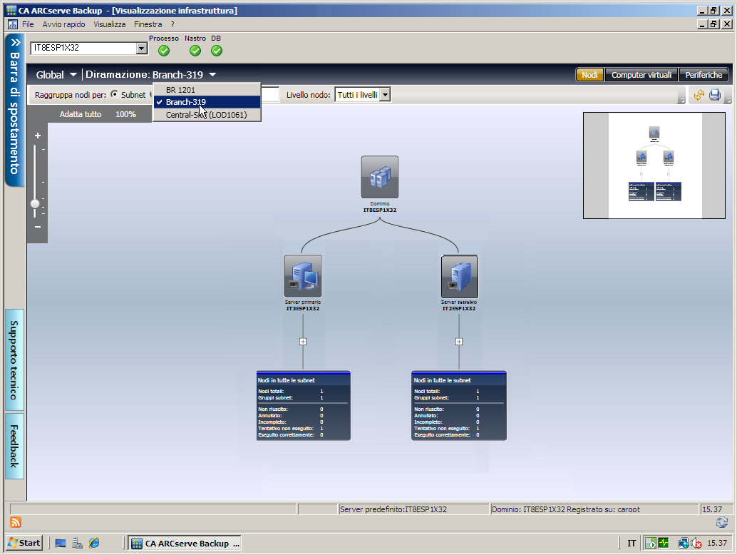Viewport: 737px width, 555px height.
Task: Expand the node under the primary server
Action: pyautogui.click(x=303, y=342)
